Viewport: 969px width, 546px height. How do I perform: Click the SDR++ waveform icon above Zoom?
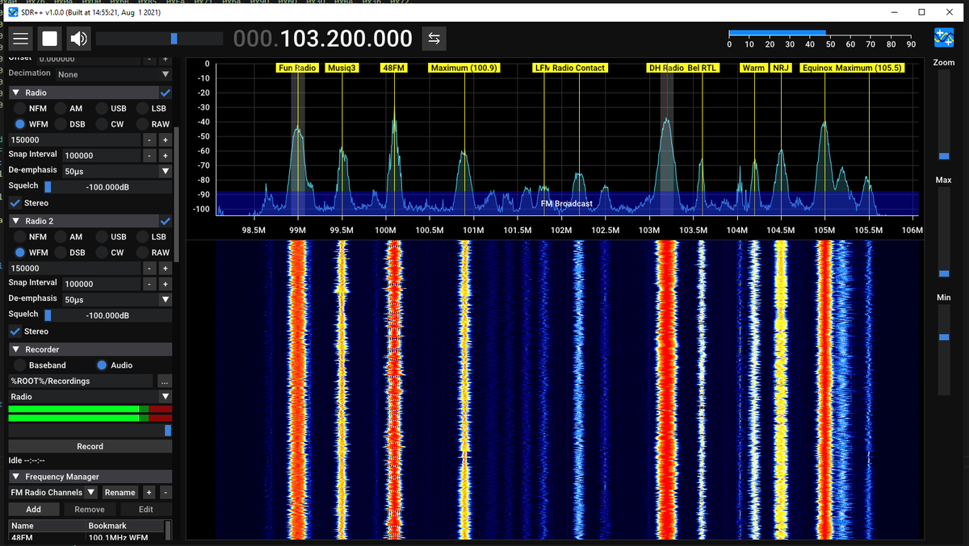pyautogui.click(x=943, y=36)
